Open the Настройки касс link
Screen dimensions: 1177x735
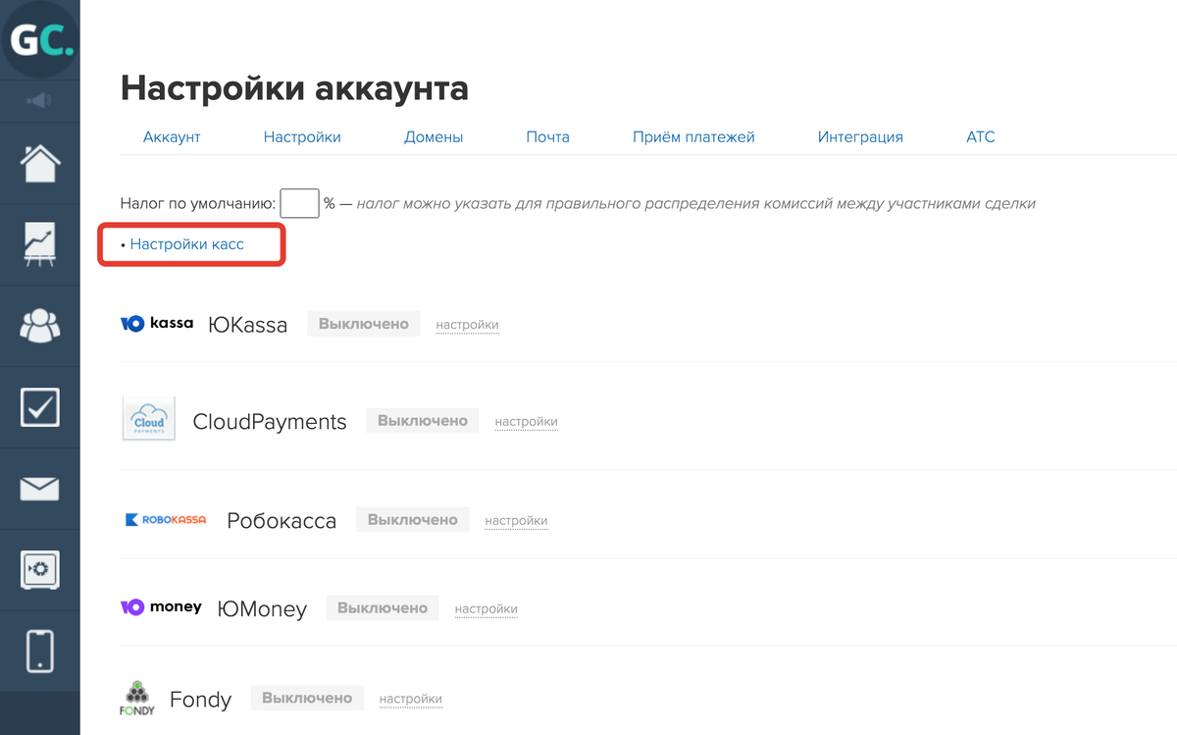tap(186, 244)
